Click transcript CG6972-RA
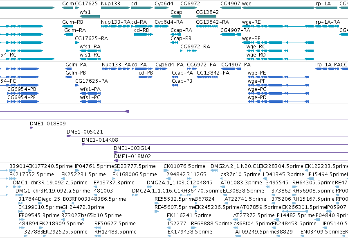Viewport: 348px width, 238px height. (189, 51)
